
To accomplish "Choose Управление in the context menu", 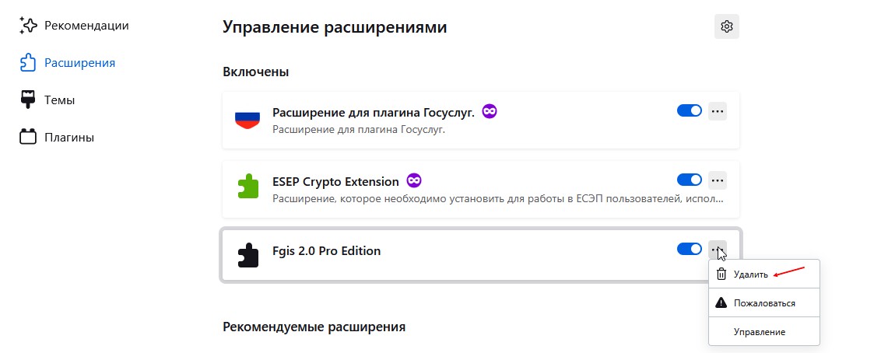I will click(x=759, y=332).
